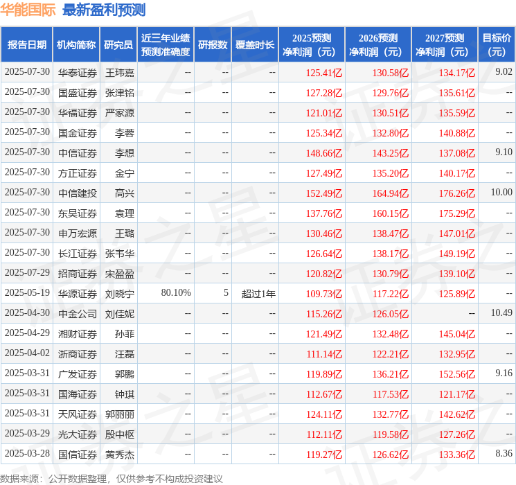
Task: Select 国盛证券 institution cell
Action: tap(78, 93)
